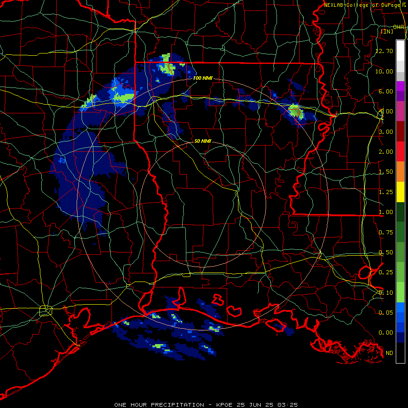The width and height of the screenshot is (408, 408).
Task: Pick the black ND swatch at legend bottom
Action: coord(400,353)
